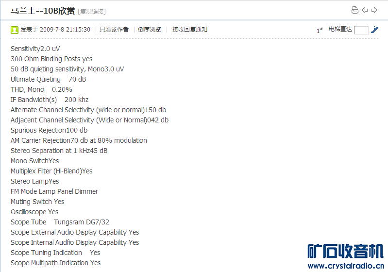This screenshot has width=388, height=272.
Task: Click the printer icon to print thread
Action: (x=355, y=10)
